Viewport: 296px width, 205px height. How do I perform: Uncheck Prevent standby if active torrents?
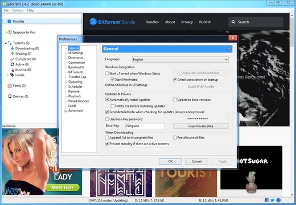coord(107,143)
